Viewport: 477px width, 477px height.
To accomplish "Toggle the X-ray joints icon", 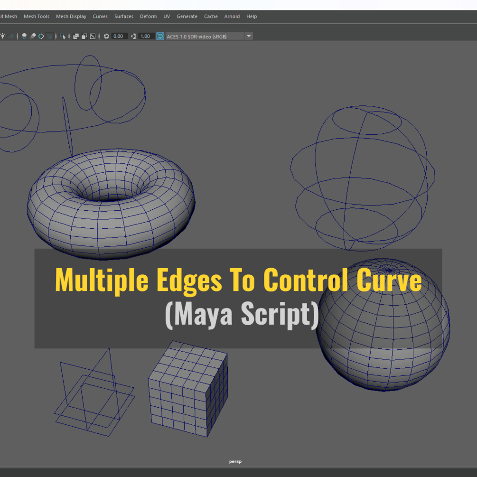I will [93, 36].
